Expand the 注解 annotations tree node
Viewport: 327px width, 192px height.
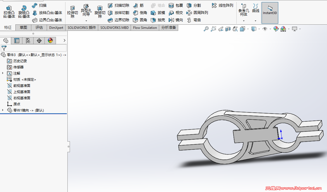[3, 73]
